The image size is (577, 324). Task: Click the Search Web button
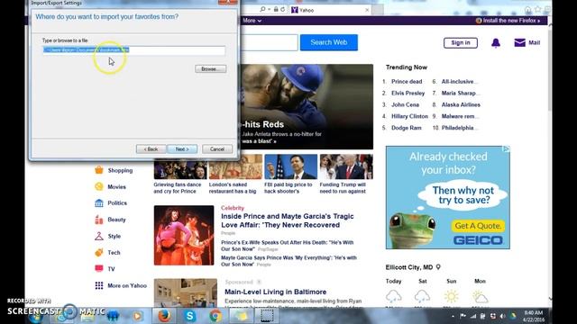pyautogui.click(x=328, y=42)
